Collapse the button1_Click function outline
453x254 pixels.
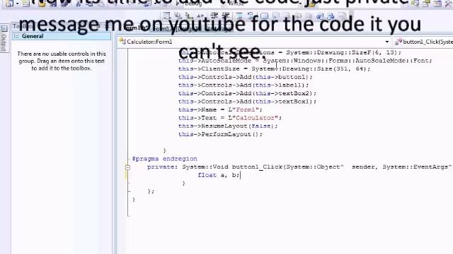tap(127, 167)
